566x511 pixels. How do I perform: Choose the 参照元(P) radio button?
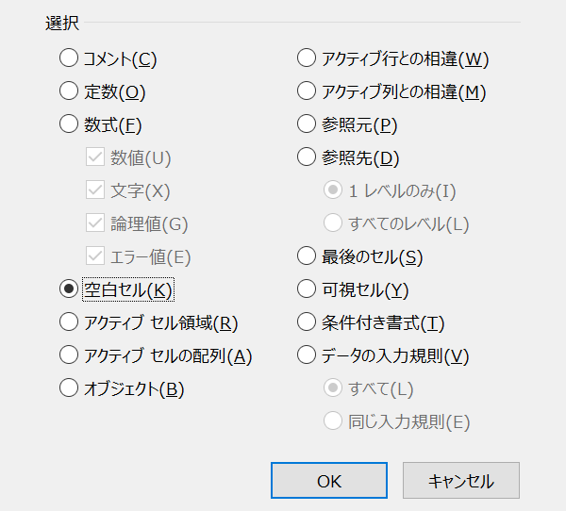[307, 124]
